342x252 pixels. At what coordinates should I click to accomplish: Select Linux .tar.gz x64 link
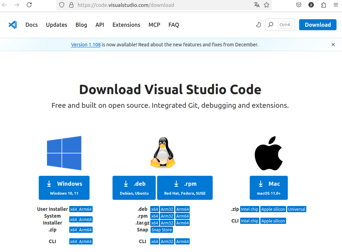tap(155, 223)
